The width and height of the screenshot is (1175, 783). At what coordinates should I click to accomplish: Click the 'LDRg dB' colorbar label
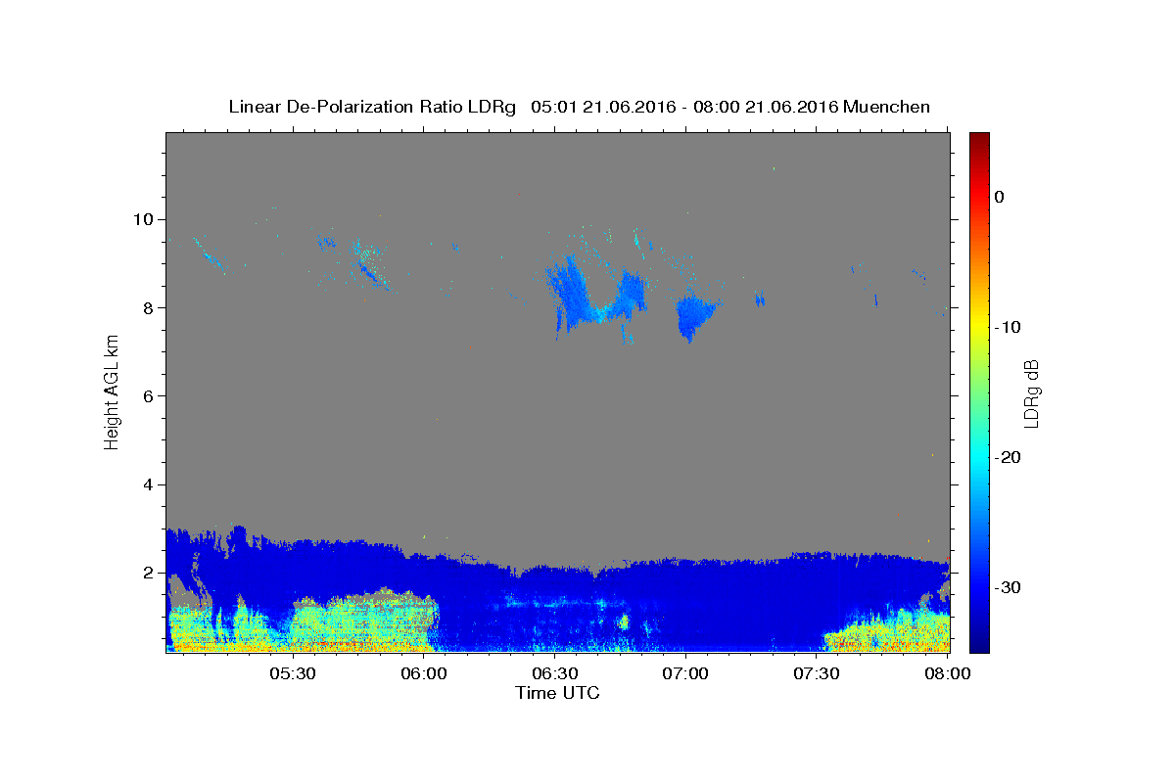click(x=1031, y=392)
